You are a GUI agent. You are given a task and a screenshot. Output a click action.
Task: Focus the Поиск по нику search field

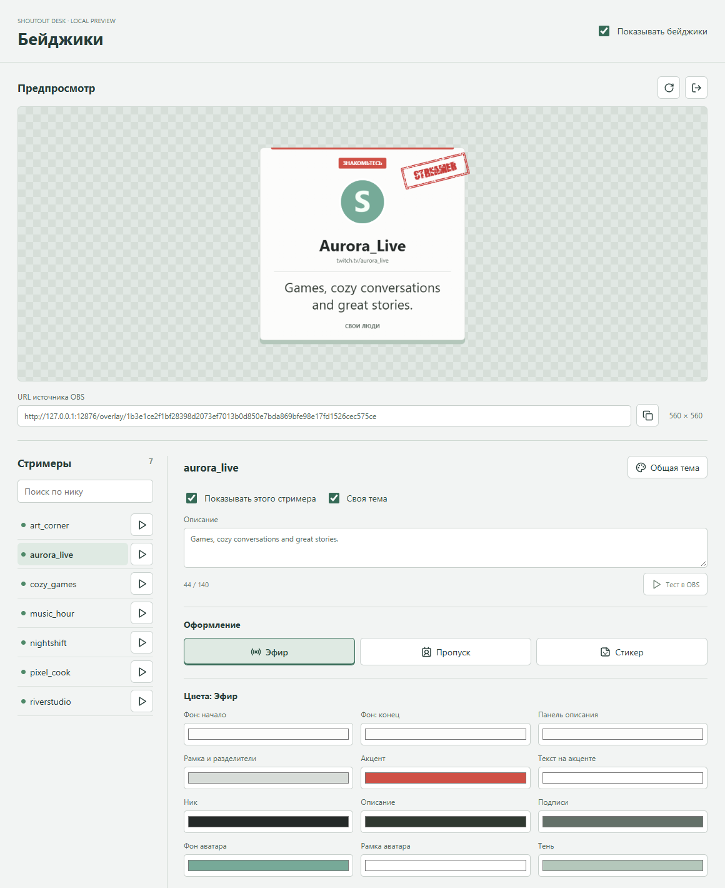point(85,492)
